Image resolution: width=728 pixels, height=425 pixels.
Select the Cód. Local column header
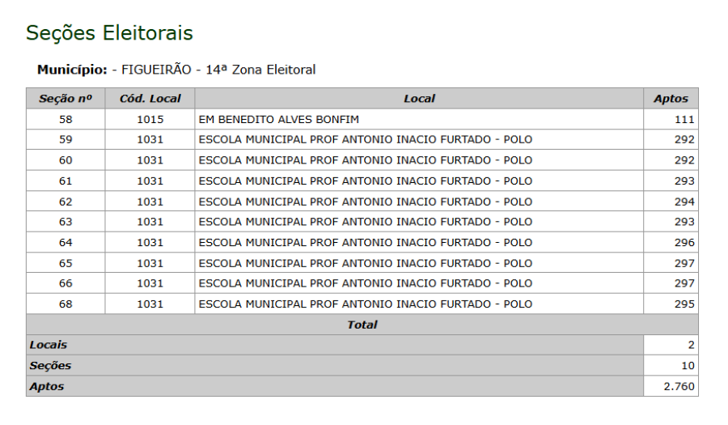click(150, 99)
